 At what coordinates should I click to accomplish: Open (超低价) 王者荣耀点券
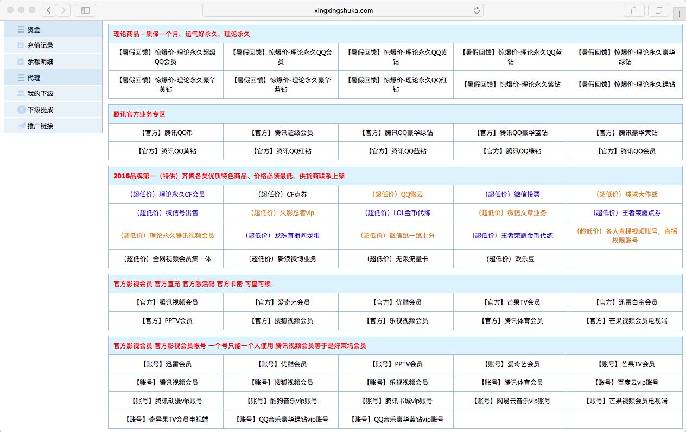[x=625, y=213]
